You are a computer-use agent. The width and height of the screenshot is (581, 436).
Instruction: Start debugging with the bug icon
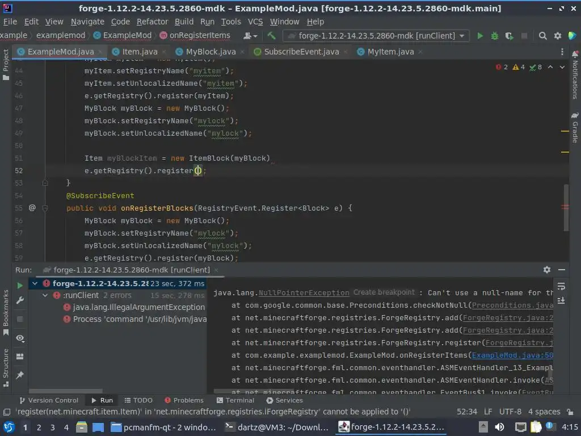click(495, 36)
